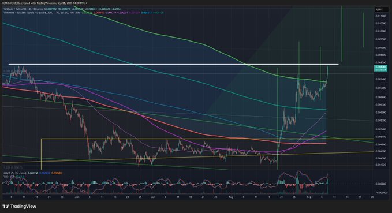
Task: Click the Aug label on time axis
Action: 231,197
